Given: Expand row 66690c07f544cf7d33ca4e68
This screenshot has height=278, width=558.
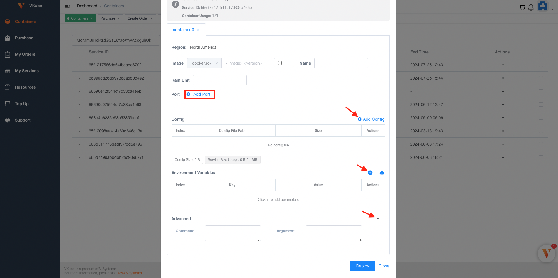Looking at the screenshot, I should tap(79, 105).
